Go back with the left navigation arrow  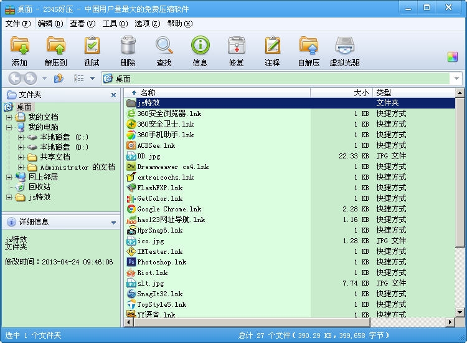click(x=14, y=79)
